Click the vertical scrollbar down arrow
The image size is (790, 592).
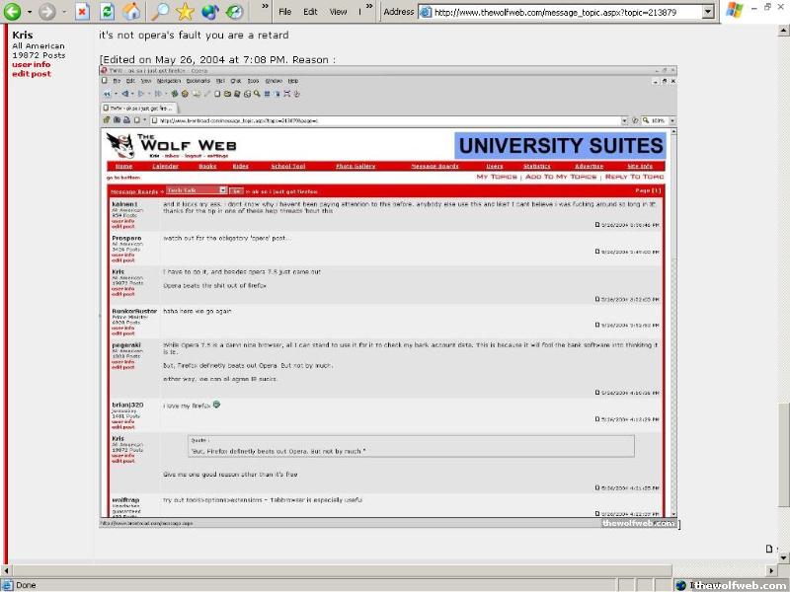pyautogui.click(x=783, y=555)
